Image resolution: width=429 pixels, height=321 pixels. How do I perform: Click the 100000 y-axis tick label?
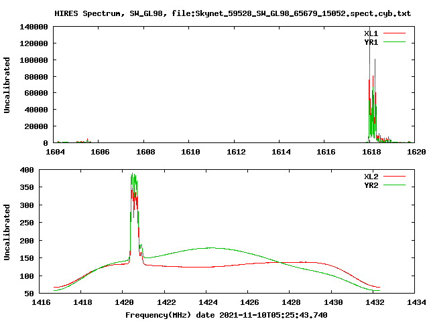(34, 60)
